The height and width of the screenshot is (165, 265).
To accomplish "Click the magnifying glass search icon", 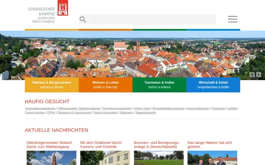I will 83,20.
